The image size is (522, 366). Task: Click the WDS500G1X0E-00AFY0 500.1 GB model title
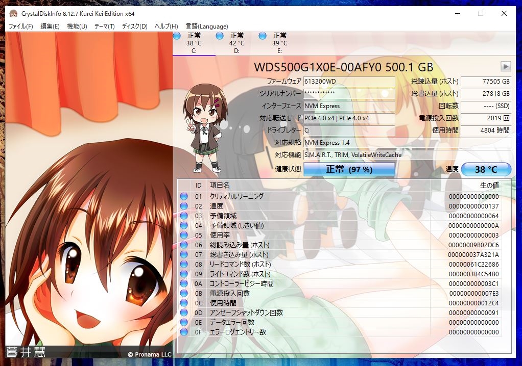coord(344,67)
